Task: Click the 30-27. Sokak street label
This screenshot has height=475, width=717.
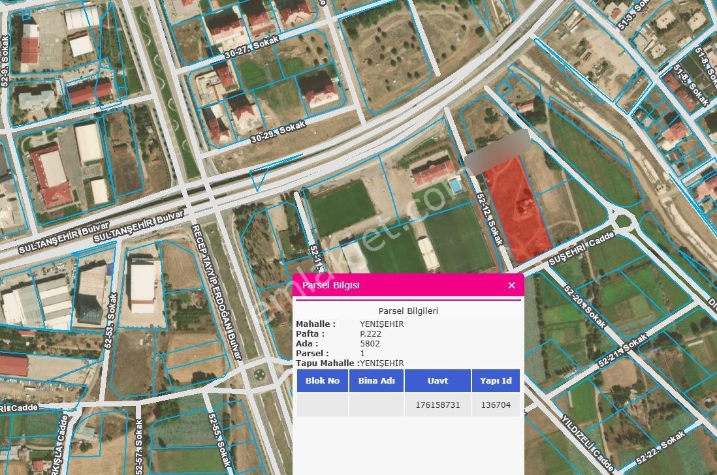Action: 251,48
